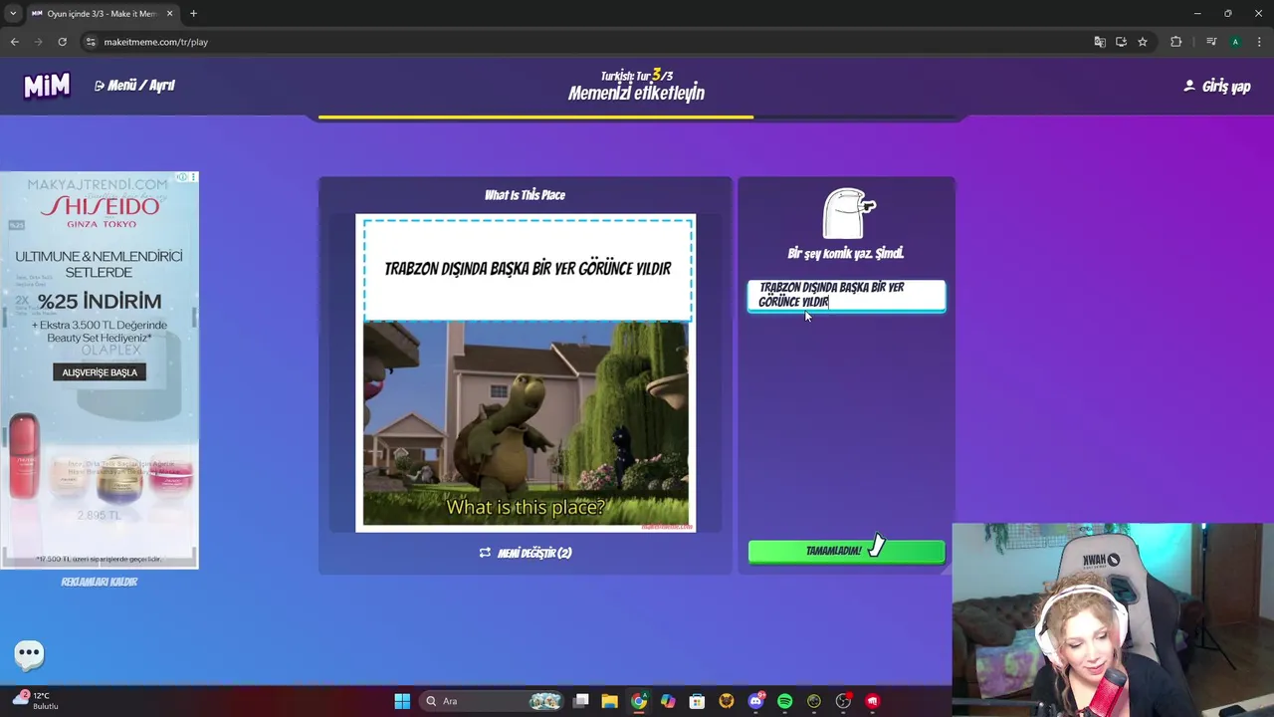
Task: Bookmark this page with the star icon
Action: [1143, 42]
